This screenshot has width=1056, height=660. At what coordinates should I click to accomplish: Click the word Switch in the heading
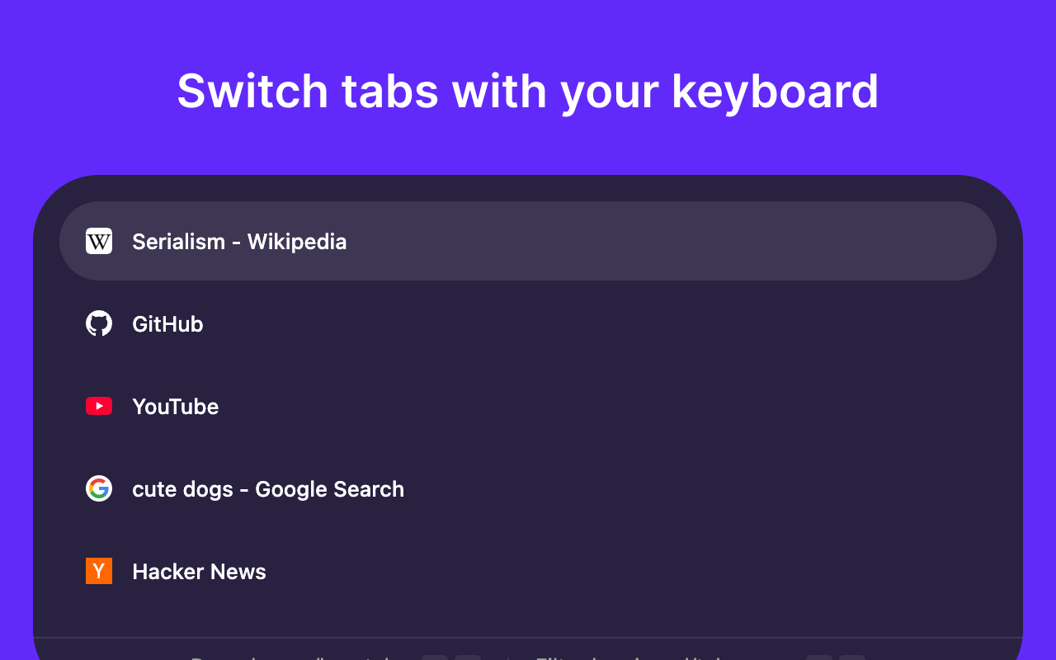(252, 91)
